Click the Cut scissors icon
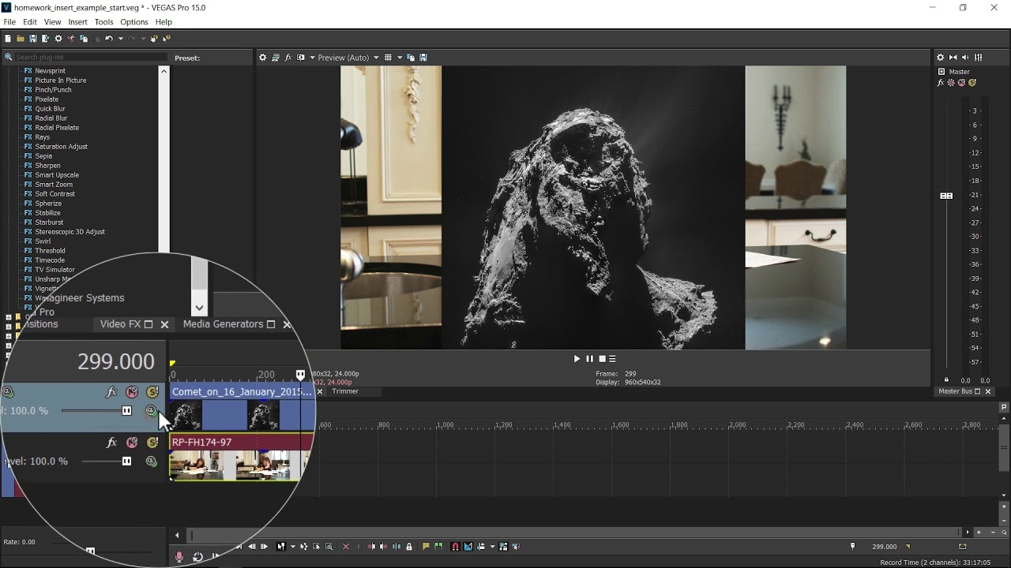The height and width of the screenshot is (568, 1011). [71, 38]
